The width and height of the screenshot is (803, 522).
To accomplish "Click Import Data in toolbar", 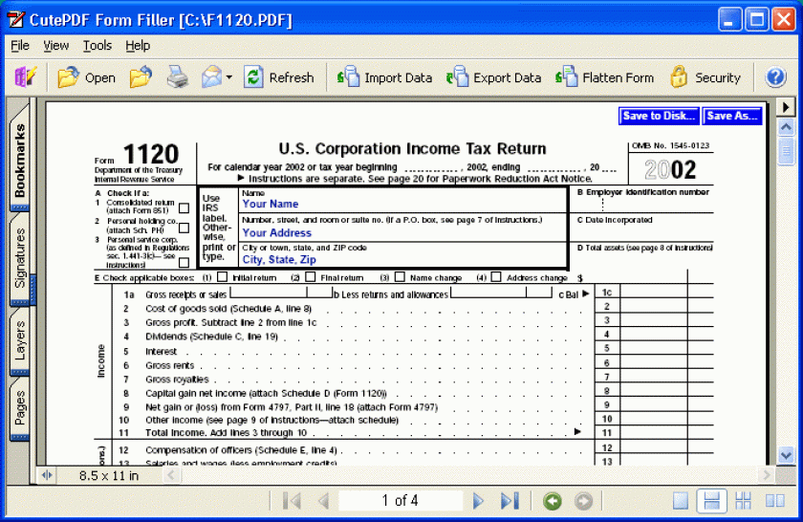I will (x=384, y=77).
